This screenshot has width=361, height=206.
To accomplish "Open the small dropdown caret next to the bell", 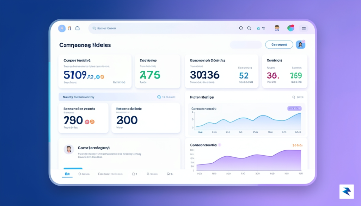I will (264, 29).
